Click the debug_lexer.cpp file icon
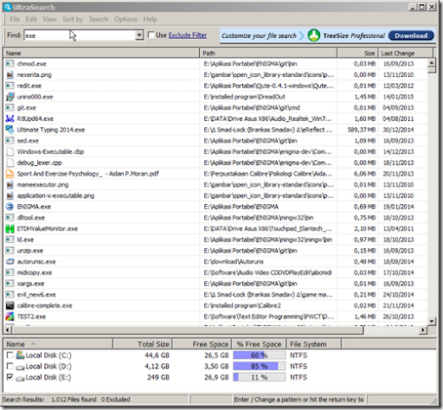This screenshot has height=410, width=443. (x=10, y=163)
